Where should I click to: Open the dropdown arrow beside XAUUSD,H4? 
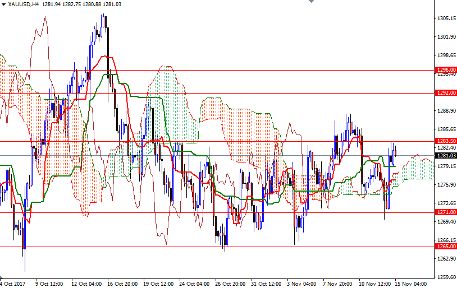tap(4, 4)
